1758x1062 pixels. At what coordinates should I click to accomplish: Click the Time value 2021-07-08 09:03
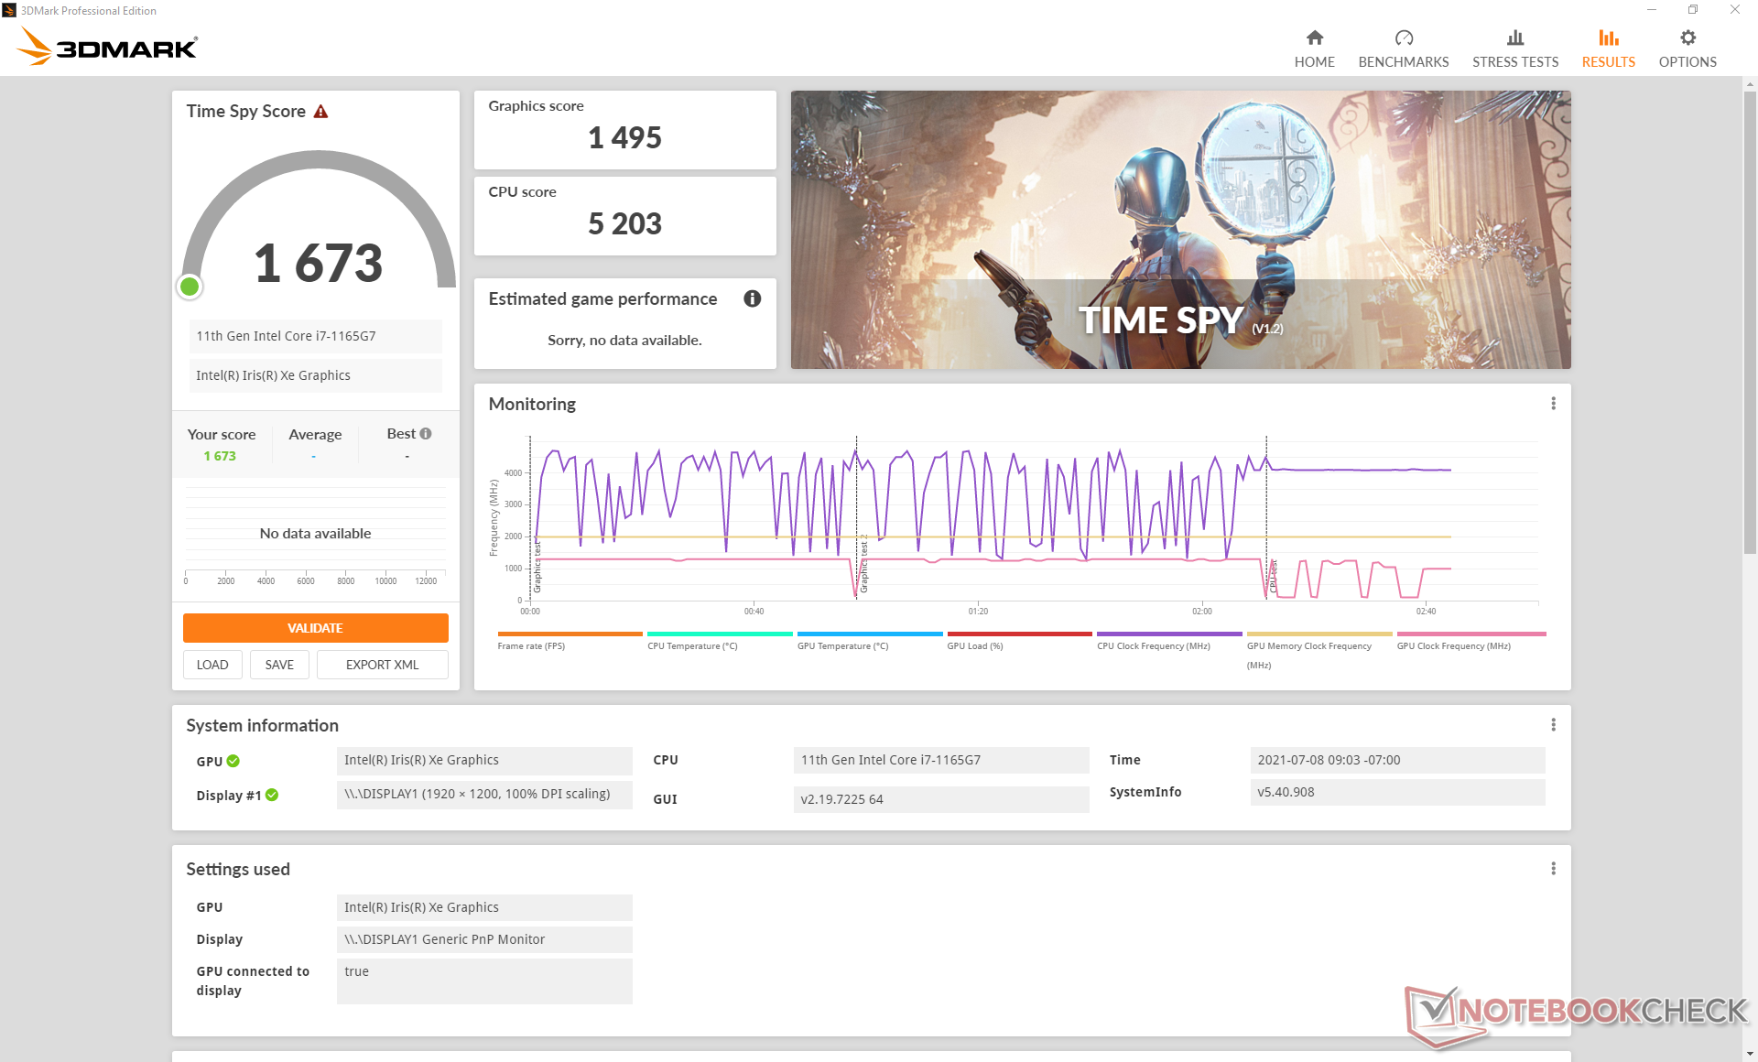tap(1397, 760)
